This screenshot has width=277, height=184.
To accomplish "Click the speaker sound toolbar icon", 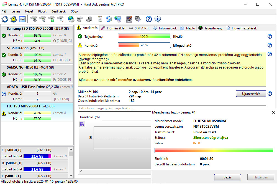I will [x=138, y=19].
